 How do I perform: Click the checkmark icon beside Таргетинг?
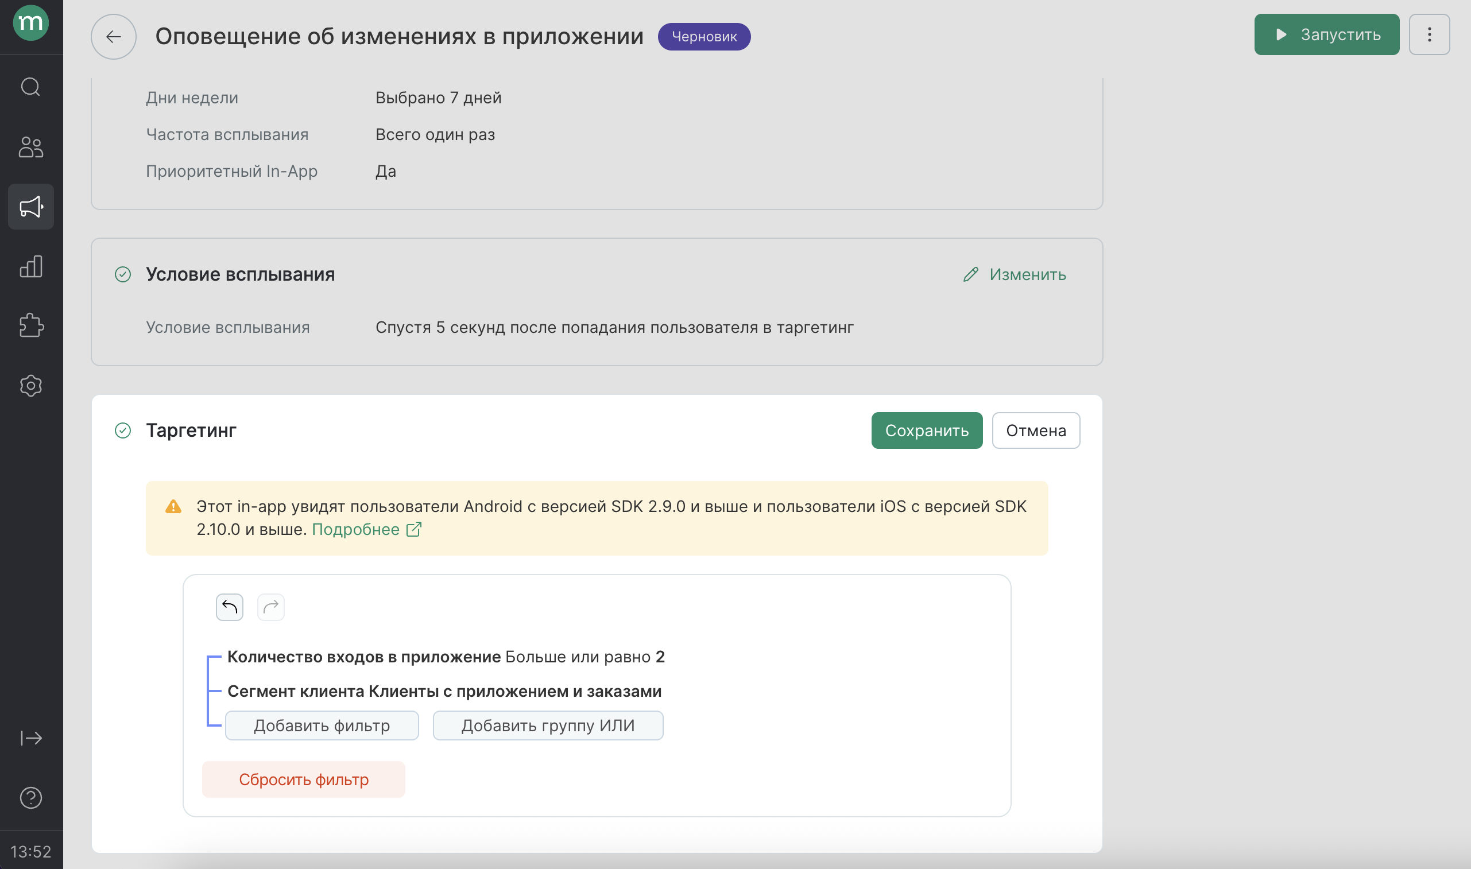pyautogui.click(x=123, y=431)
